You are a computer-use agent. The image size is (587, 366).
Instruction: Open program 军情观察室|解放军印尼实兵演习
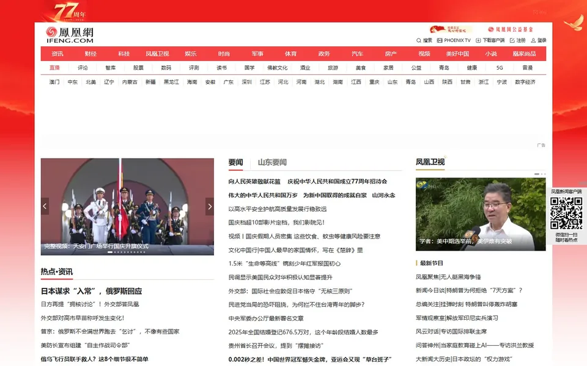tap(457, 318)
